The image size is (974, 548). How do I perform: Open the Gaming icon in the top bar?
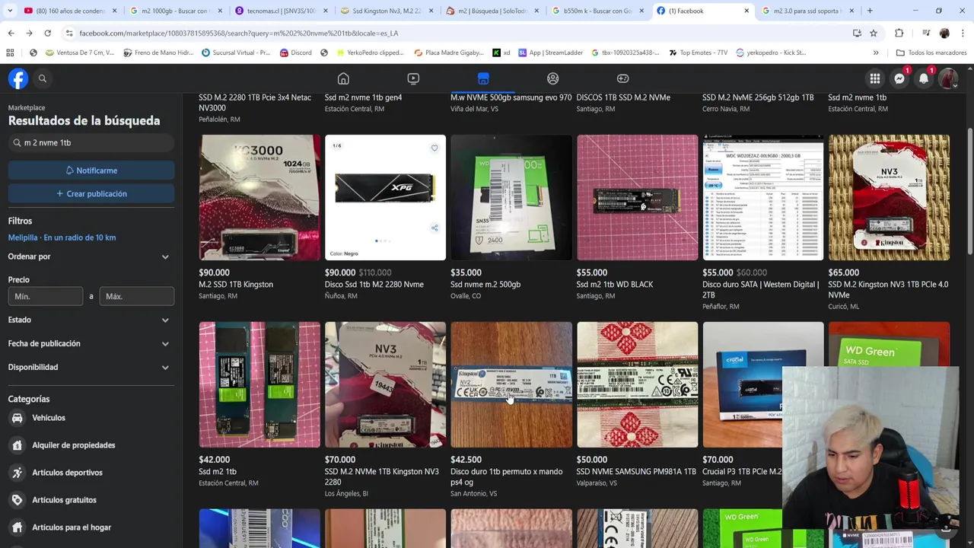pyautogui.click(x=623, y=78)
